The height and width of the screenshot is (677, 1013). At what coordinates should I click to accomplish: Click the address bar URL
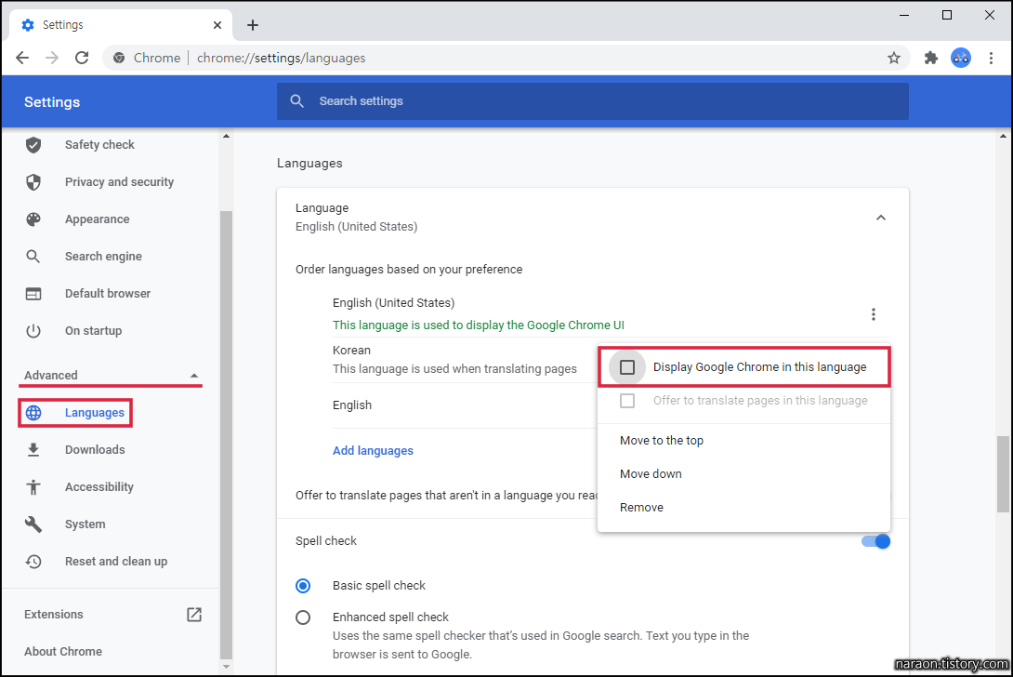coord(281,59)
